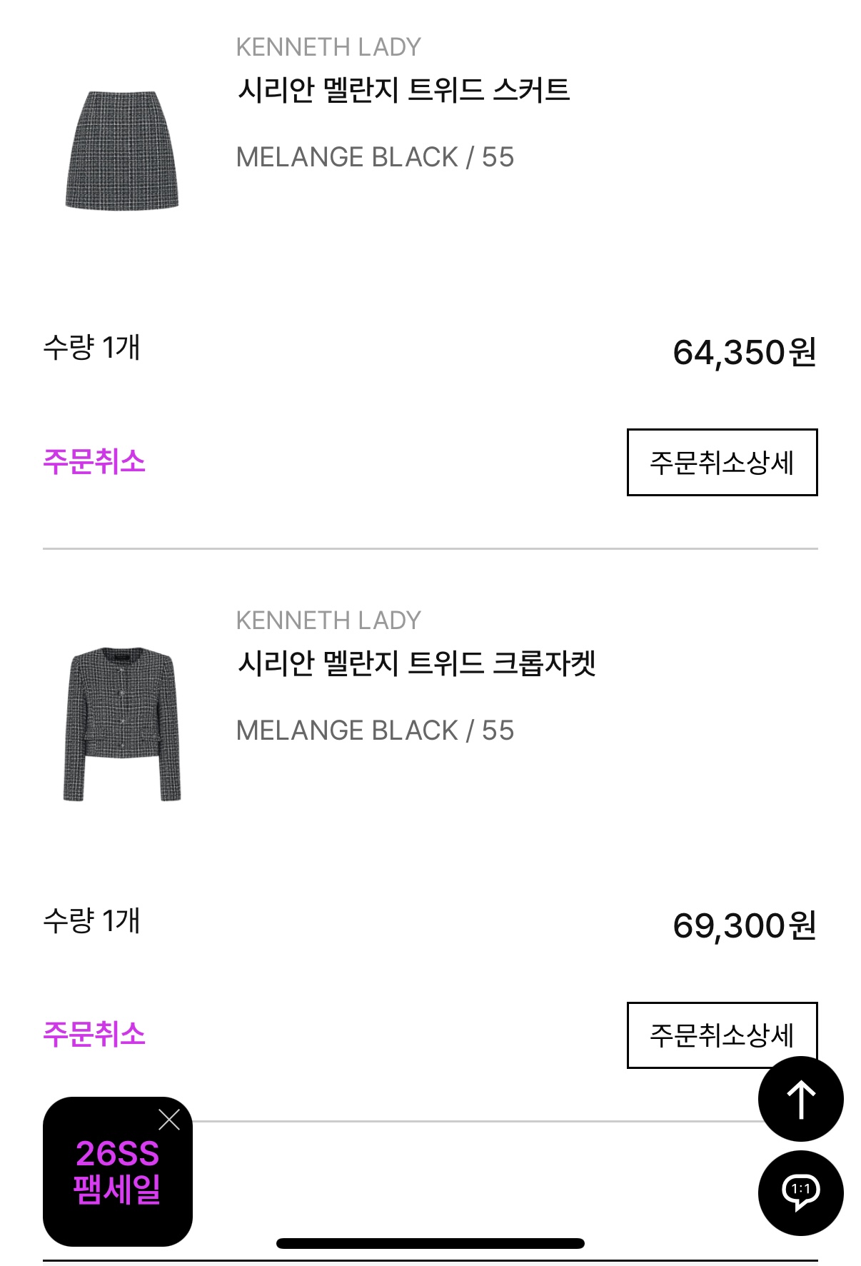
Task: Tap the skirt's MELANGE BLACK / 55 option
Action: pyautogui.click(x=375, y=157)
